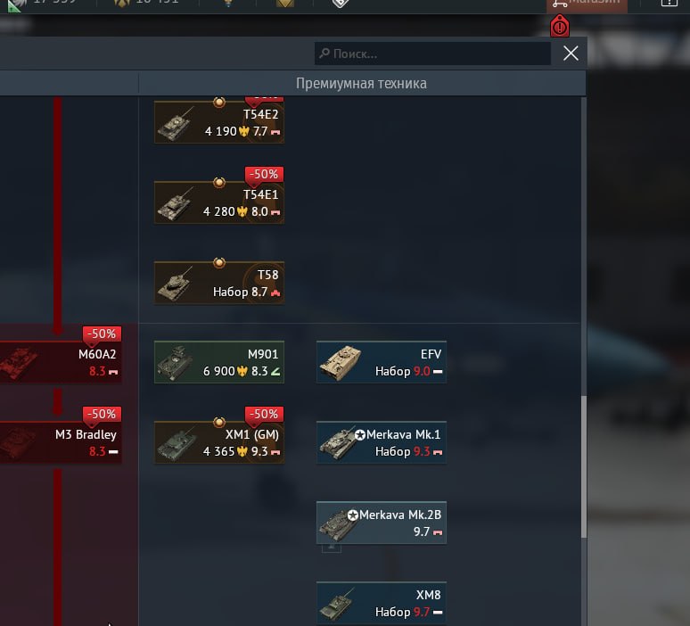Screen dimensions: 690x626
Task: Click the search field labeled Поиск
Action: click(x=432, y=54)
